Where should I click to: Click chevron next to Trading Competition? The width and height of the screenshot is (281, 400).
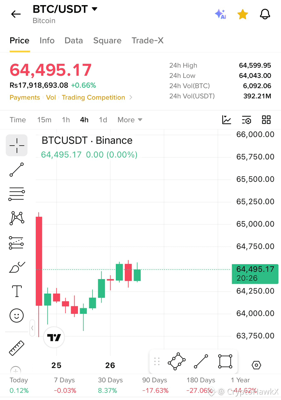[131, 98]
